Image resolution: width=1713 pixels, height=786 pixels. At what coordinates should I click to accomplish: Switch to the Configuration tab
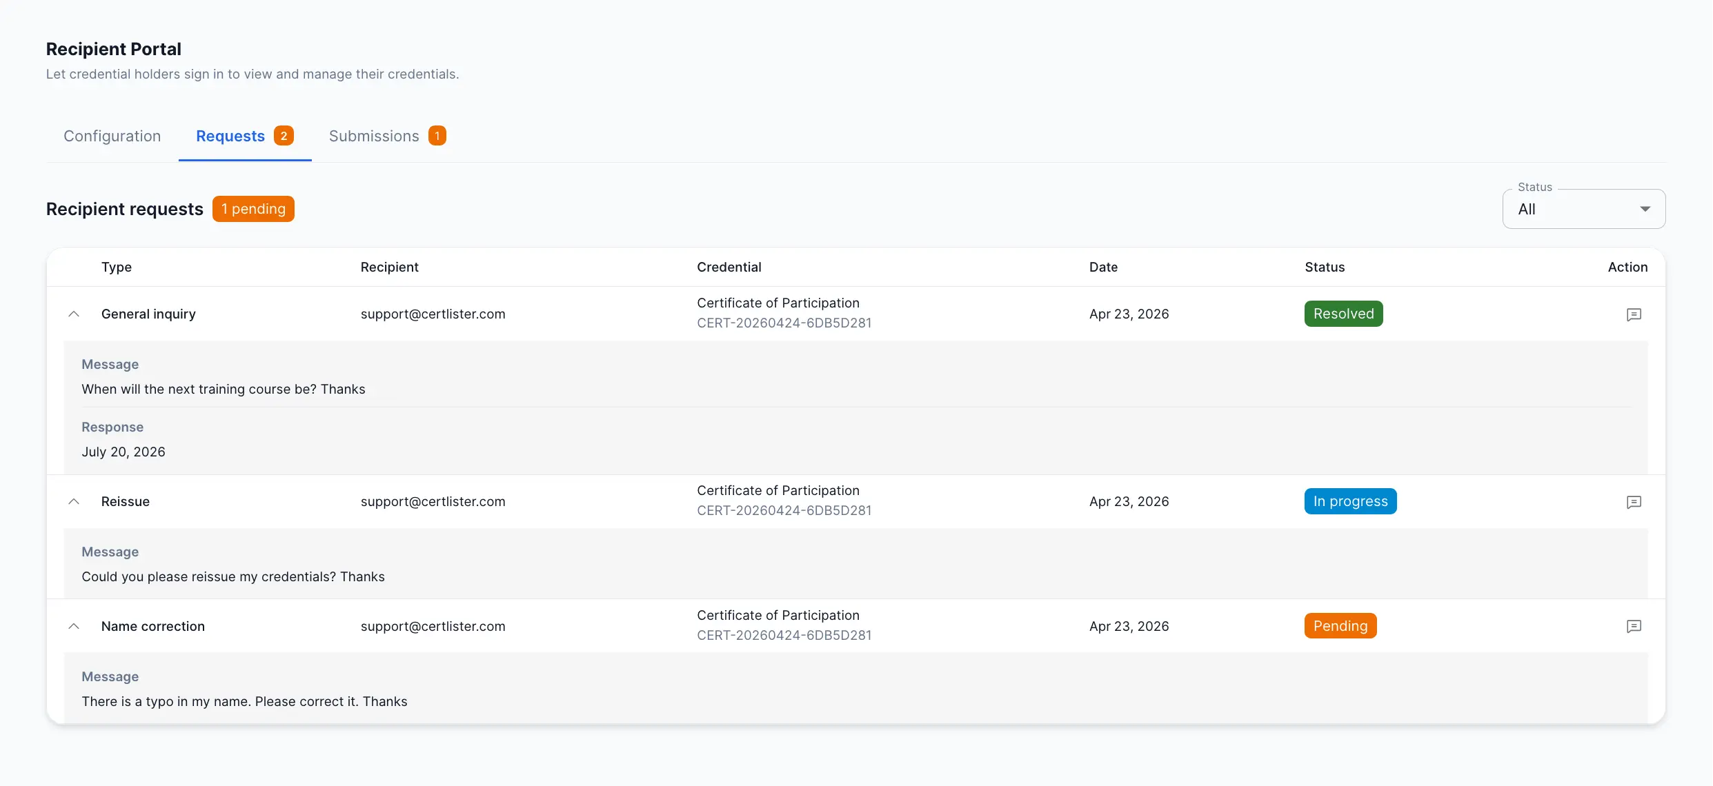[112, 136]
